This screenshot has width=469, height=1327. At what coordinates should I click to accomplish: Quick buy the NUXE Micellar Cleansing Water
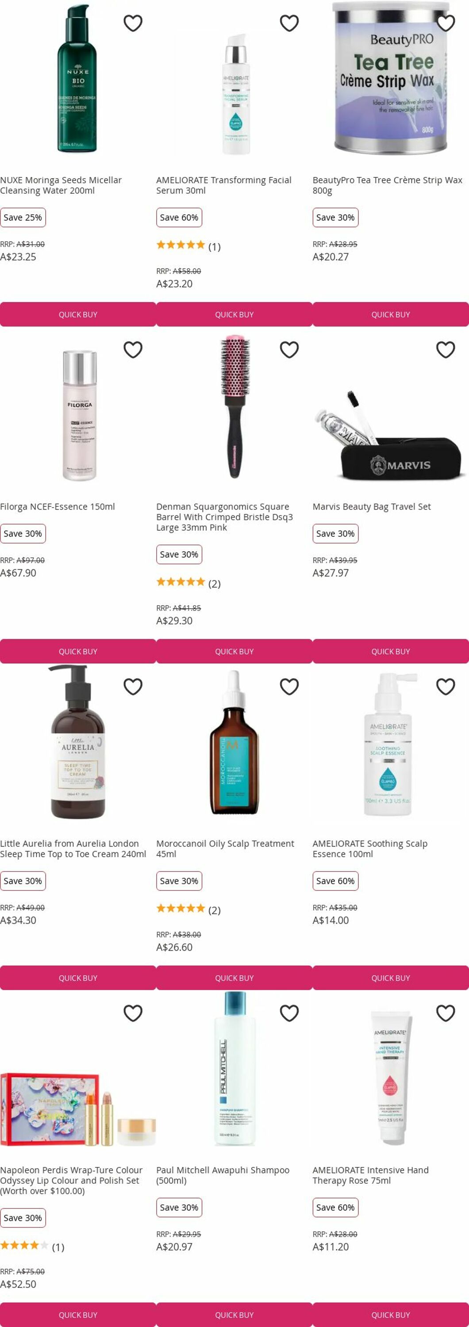pyautogui.click(x=78, y=314)
